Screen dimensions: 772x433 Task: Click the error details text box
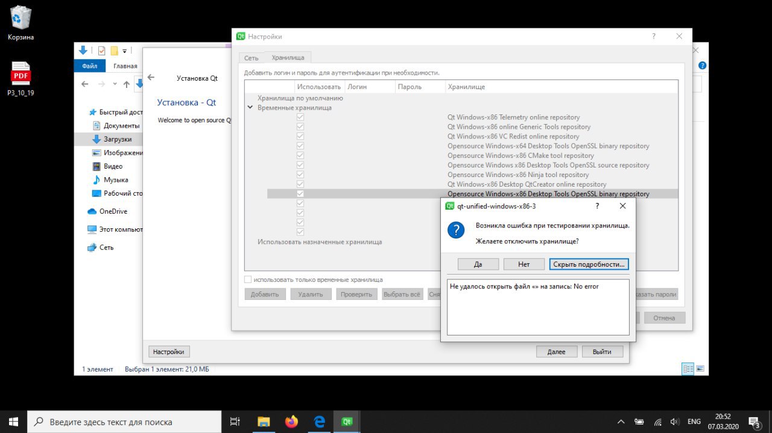pyautogui.click(x=538, y=307)
